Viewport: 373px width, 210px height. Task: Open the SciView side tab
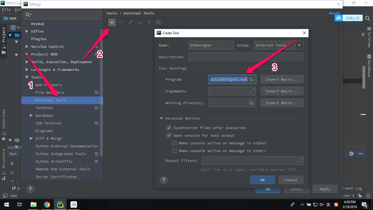[369, 37]
